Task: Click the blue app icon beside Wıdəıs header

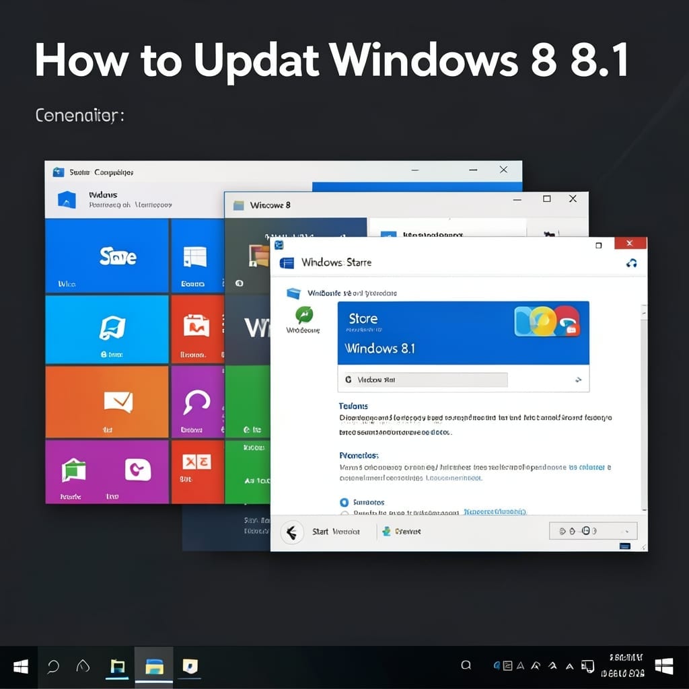Action: 67,200
